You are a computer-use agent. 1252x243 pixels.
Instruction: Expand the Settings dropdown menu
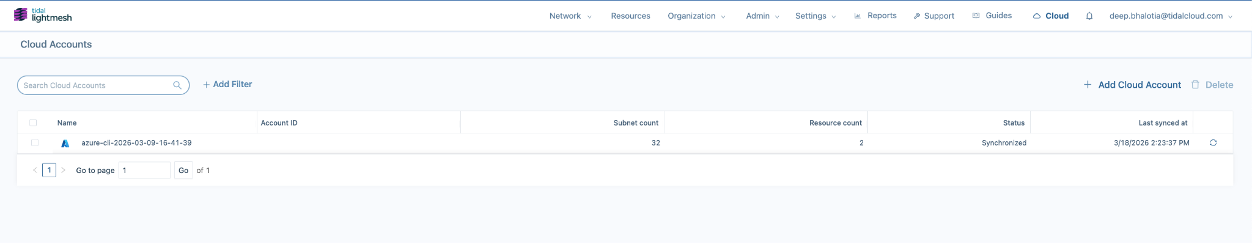[x=816, y=16]
